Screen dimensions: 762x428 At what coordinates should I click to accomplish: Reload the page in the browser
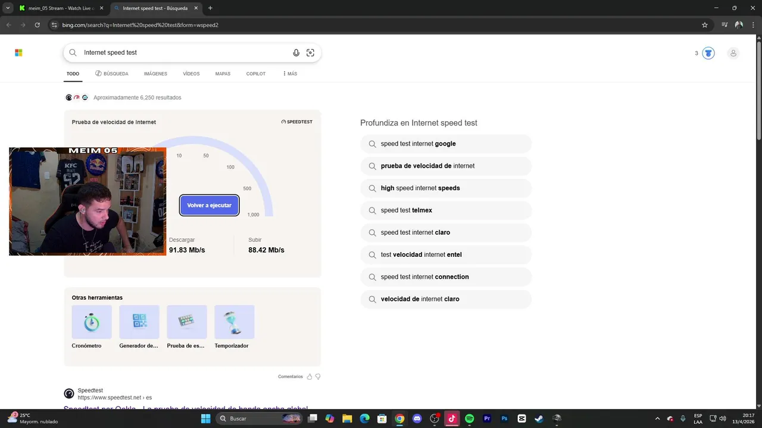coord(37,25)
